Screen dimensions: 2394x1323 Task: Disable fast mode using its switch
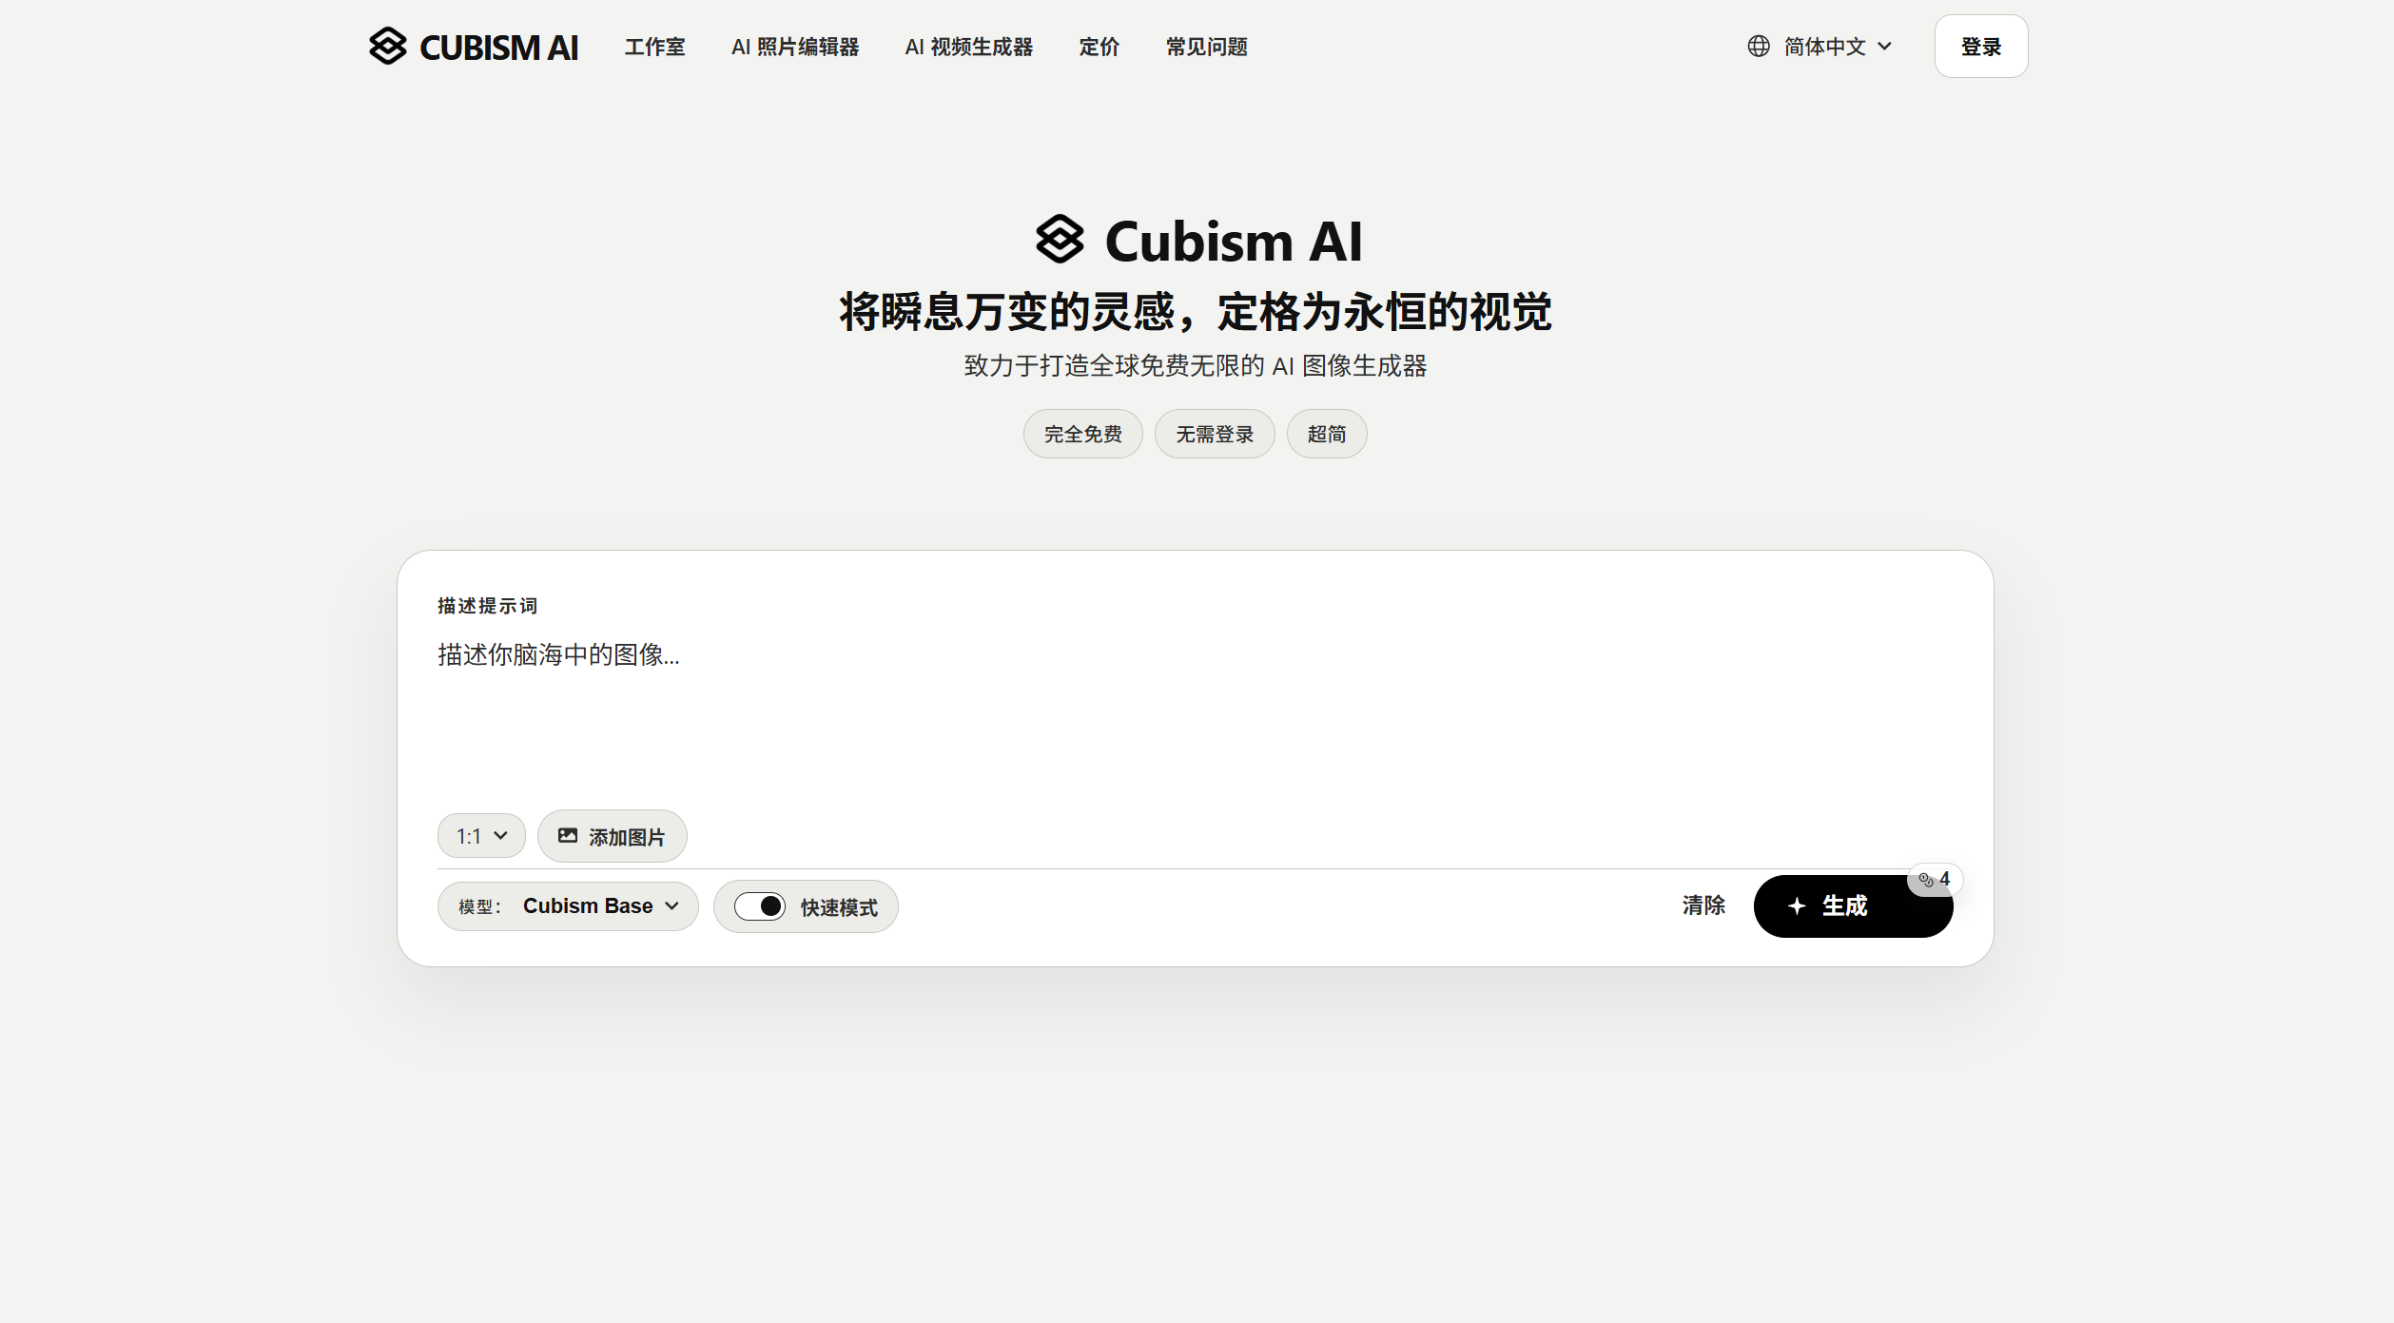pos(759,905)
